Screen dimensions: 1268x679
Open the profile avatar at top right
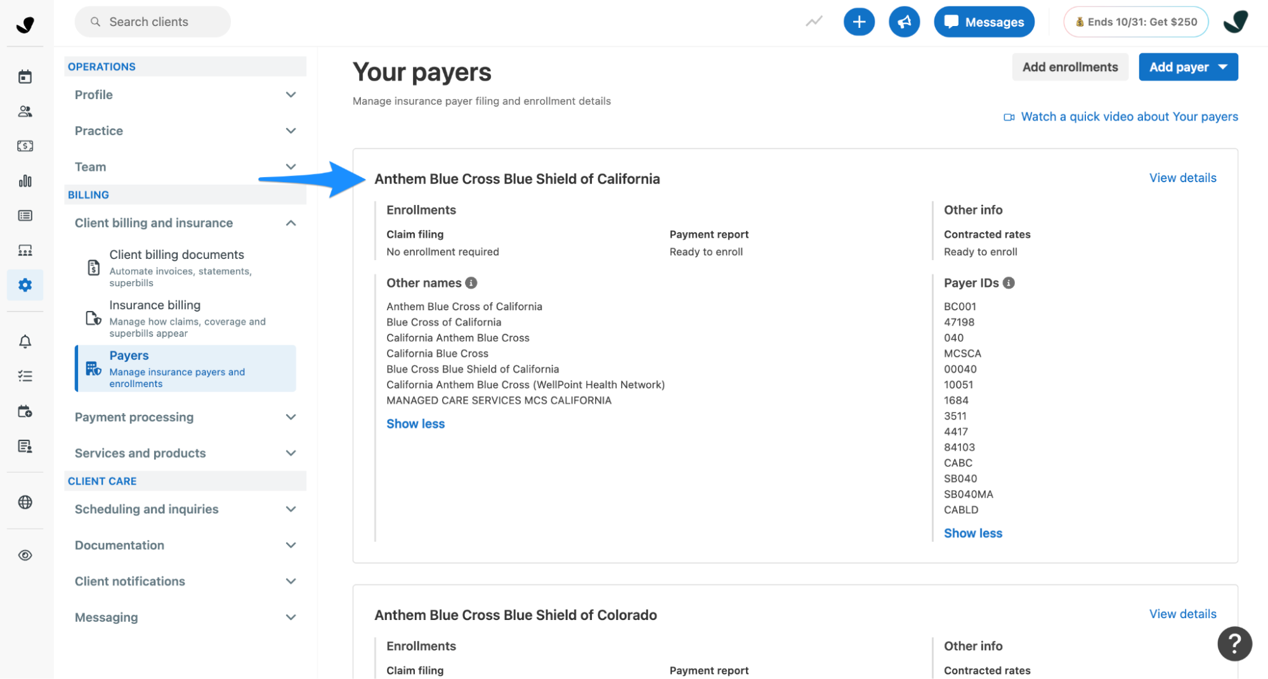pos(1235,22)
